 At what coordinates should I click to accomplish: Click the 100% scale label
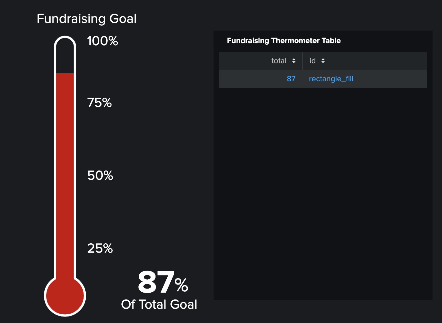(x=102, y=41)
